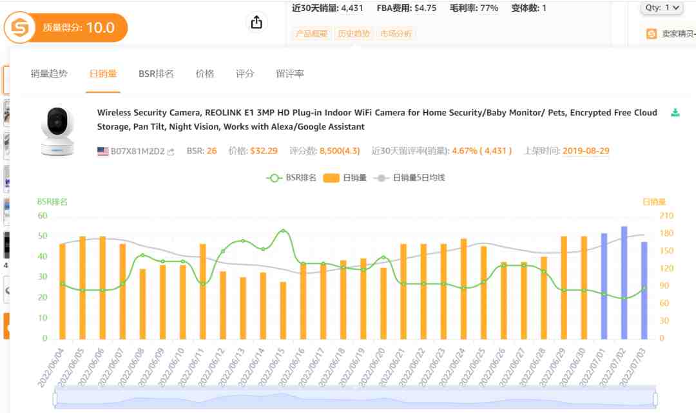This screenshot has width=696, height=413.
Task: Click the REOLINK camera product thumbnail
Action: pos(57,131)
